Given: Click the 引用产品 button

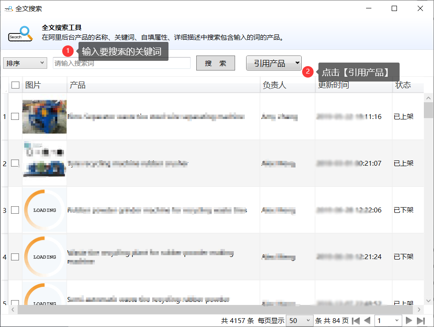Looking at the screenshot, I should 269,63.
